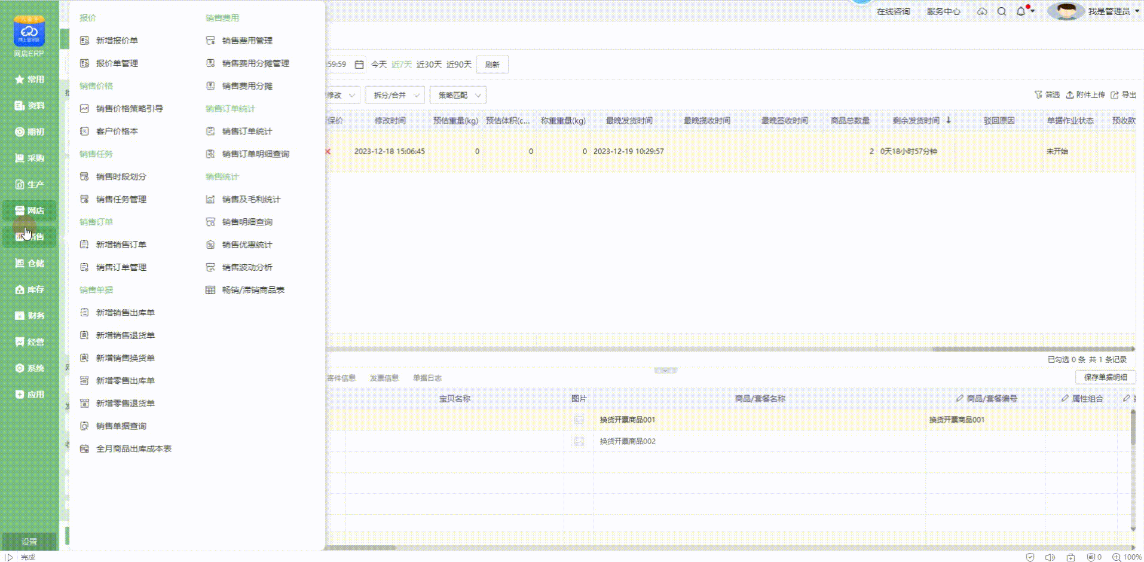Click image thumbnail for 换货开票商品001
The image size is (1144, 562).
579,420
